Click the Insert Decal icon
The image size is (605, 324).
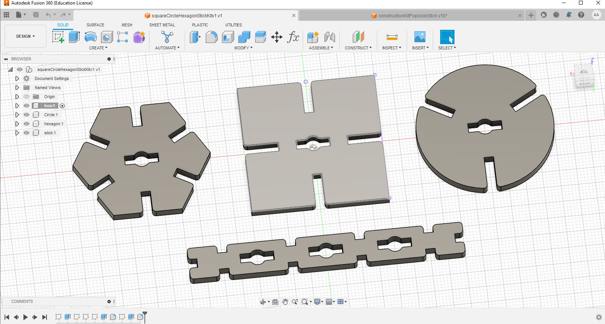420,37
